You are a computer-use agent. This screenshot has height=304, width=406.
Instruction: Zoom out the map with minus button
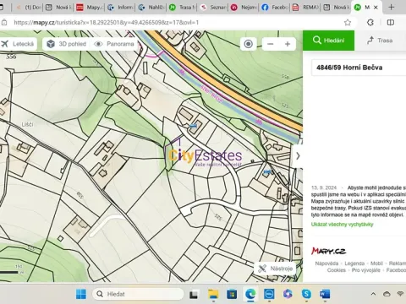[271, 44]
